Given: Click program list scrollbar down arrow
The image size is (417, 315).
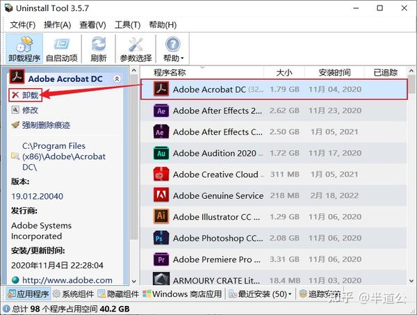Looking at the screenshot, I should pyautogui.click(x=411, y=281).
